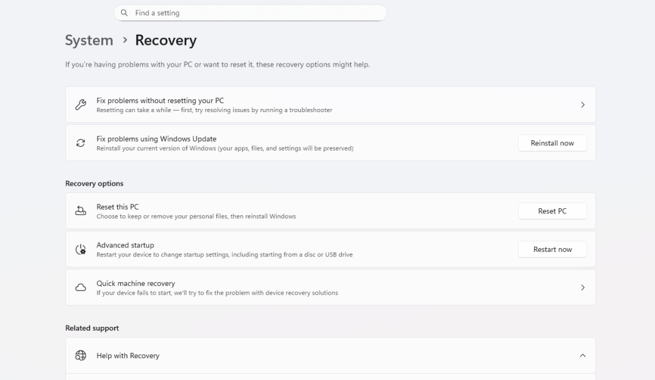Click the Recovery breadcrumb label
This screenshot has width=655, height=380.
coord(165,40)
